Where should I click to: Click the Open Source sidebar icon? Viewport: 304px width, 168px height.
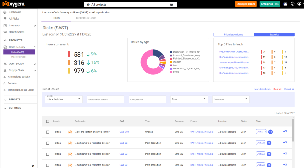5,64
